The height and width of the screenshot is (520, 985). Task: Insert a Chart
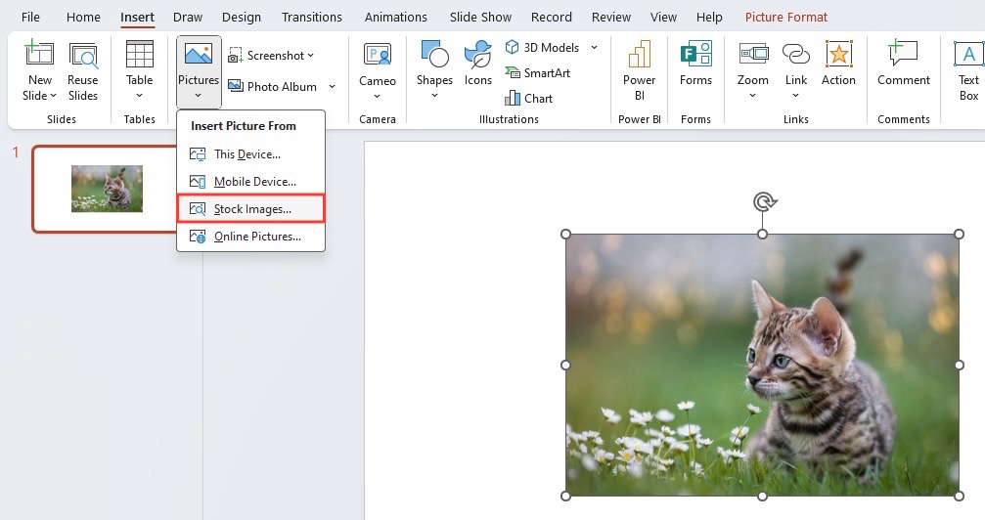[x=529, y=99]
